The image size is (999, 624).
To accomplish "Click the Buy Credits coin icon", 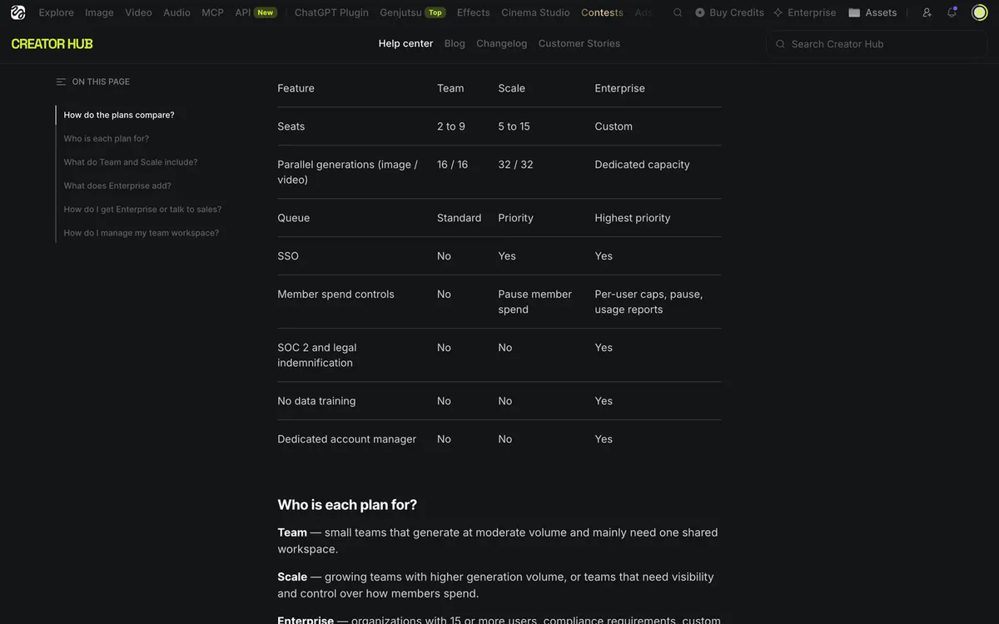I will tap(700, 12).
